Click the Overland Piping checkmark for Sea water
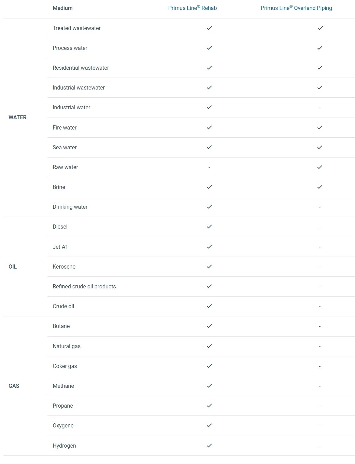 tap(320, 147)
